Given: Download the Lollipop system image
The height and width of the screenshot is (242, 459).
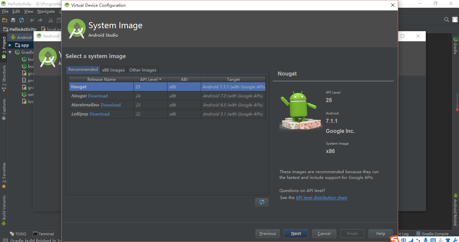Looking at the screenshot, I should tap(100, 114).
